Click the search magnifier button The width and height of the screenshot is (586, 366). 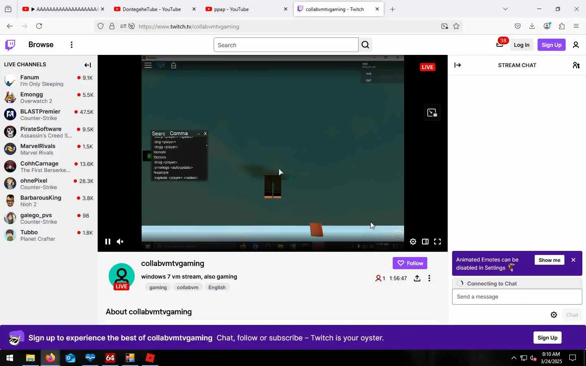pos(365,45)
